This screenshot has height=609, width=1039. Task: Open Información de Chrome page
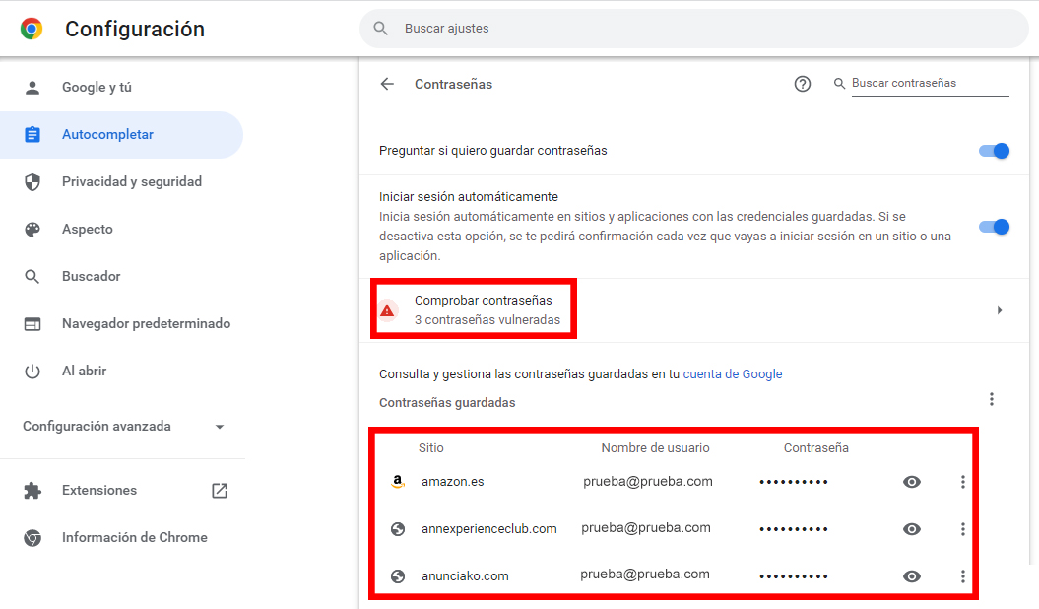[134, 538]
